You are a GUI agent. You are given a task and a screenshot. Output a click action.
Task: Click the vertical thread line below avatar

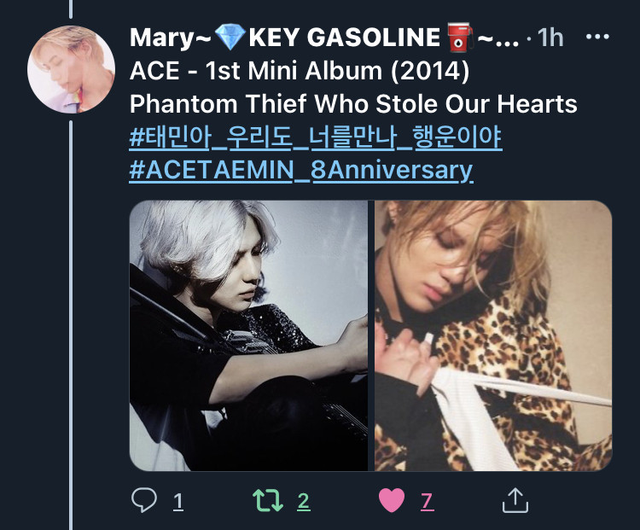pos(71,325)
